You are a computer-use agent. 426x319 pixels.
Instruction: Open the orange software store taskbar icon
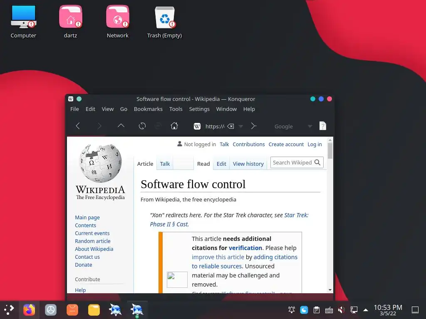click(72, 310)
